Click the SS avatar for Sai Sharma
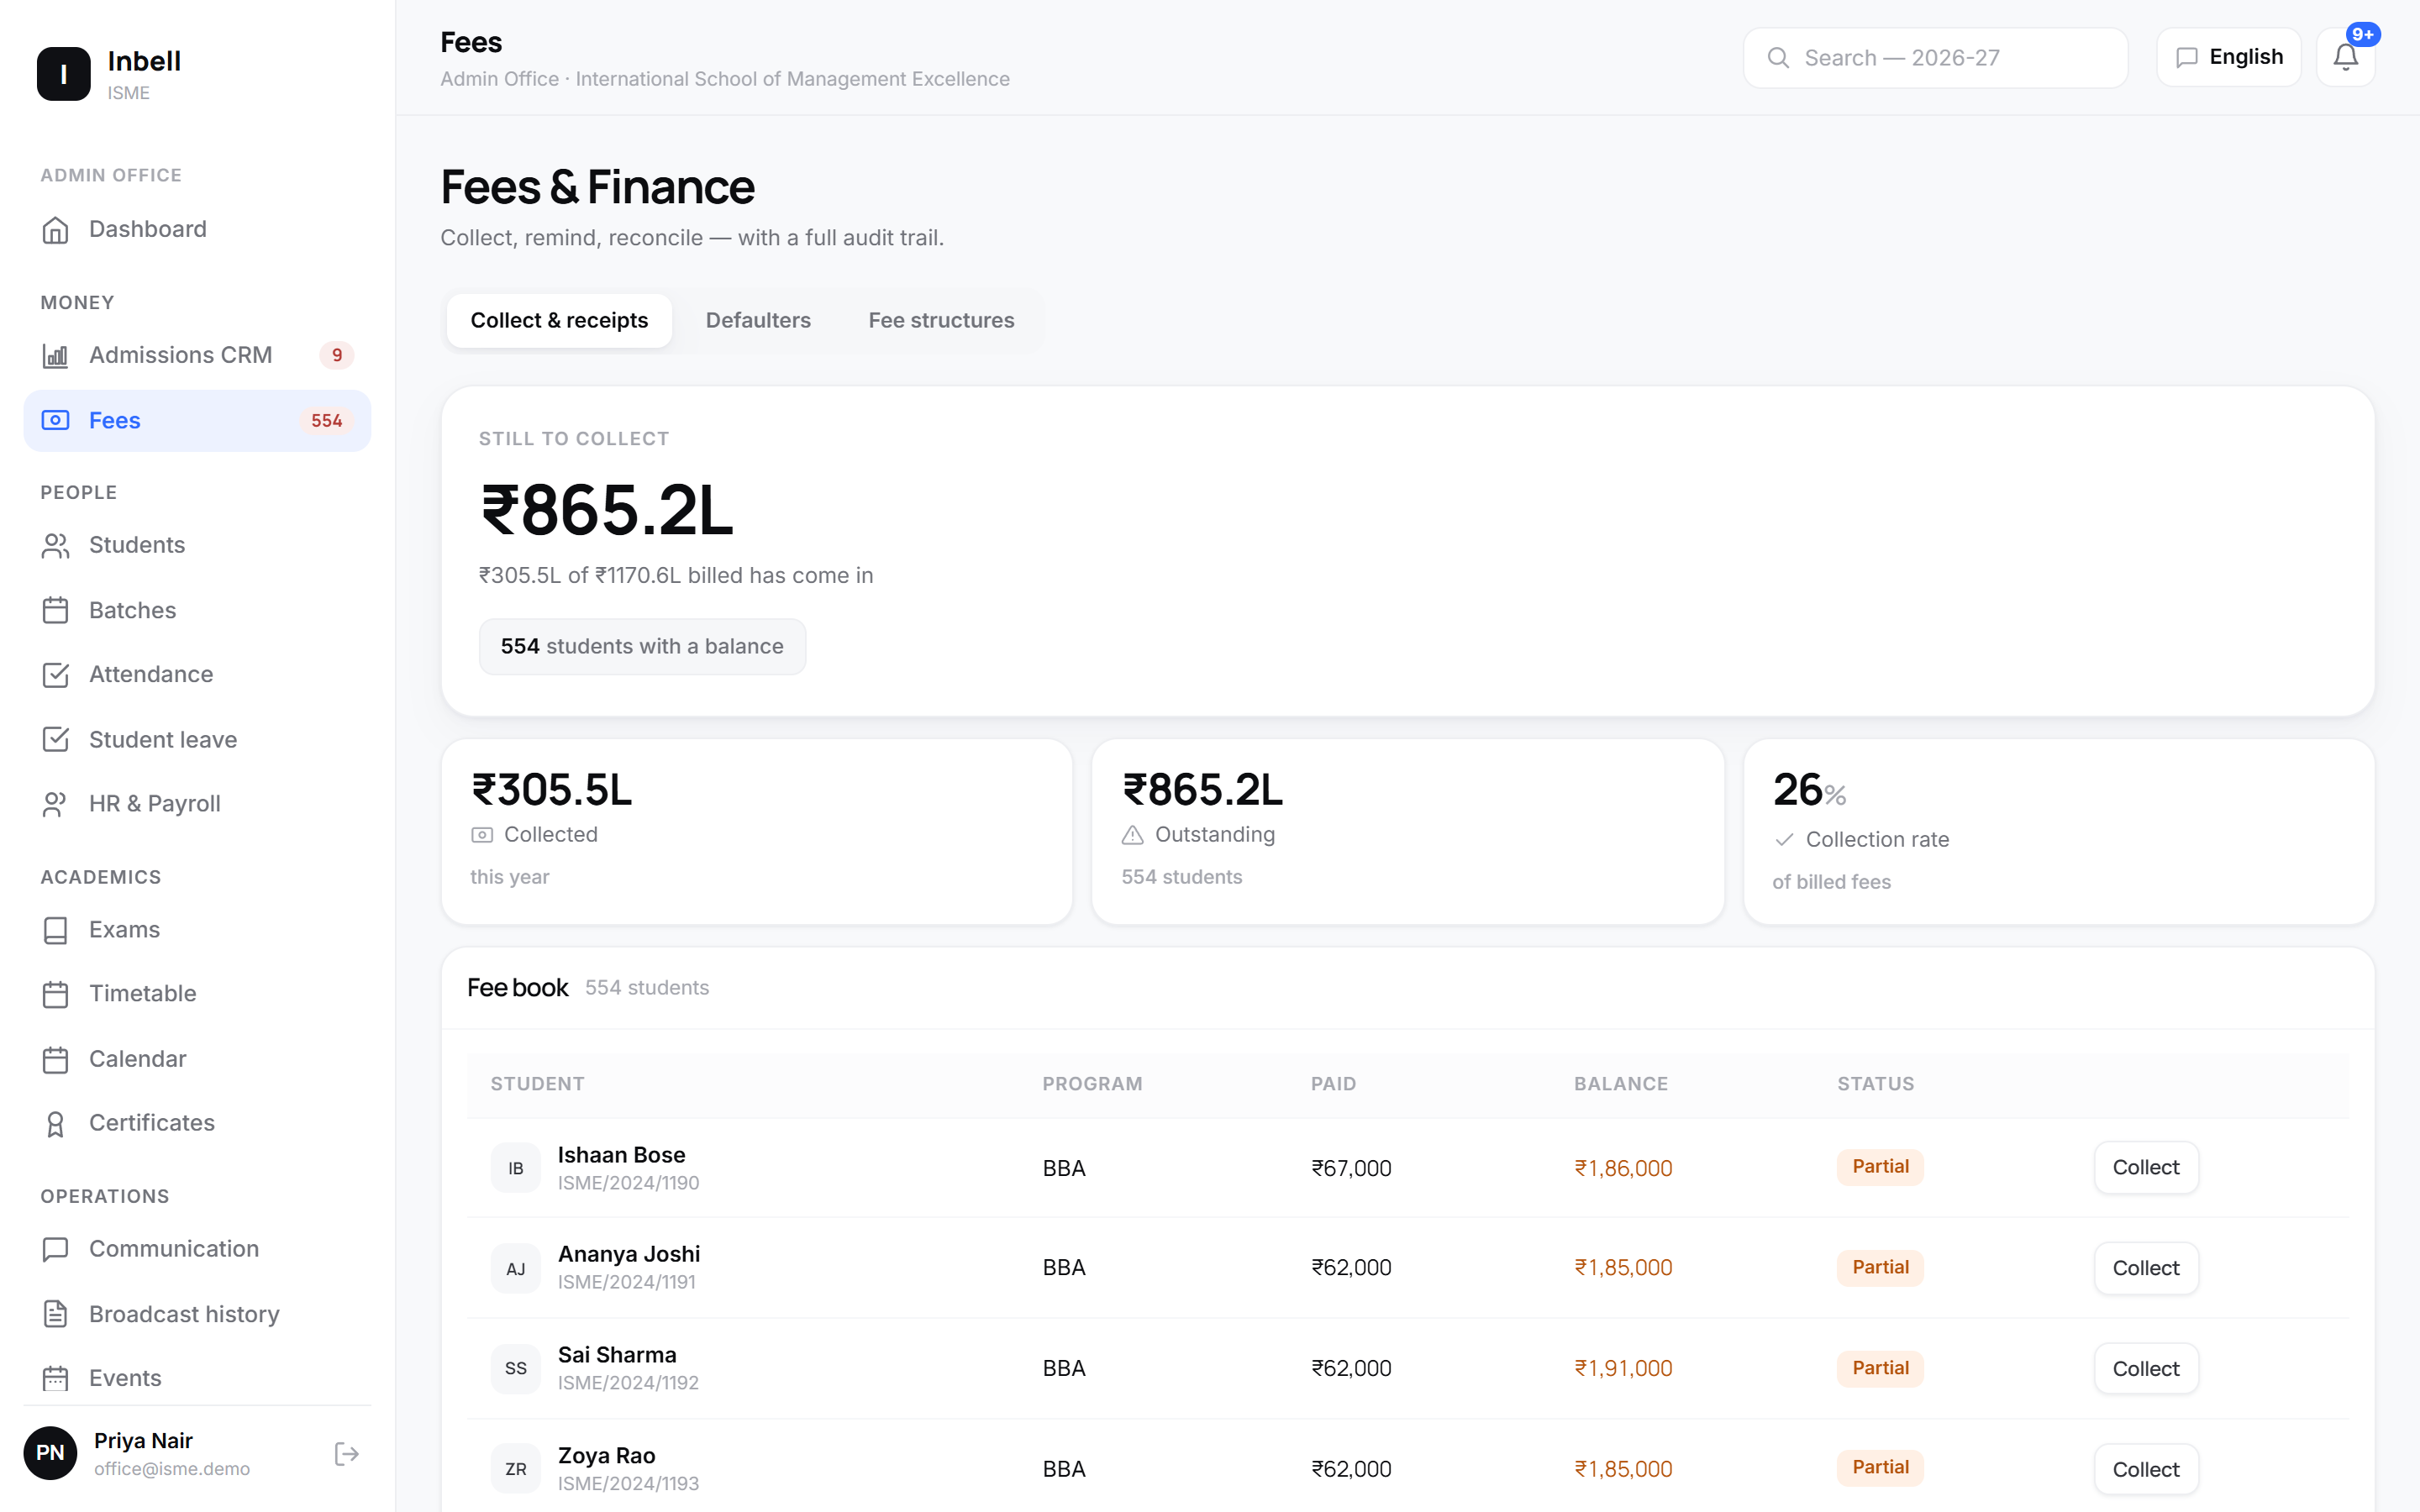The height and width of the screenshot is (1512, 2420). [516, 1369]
